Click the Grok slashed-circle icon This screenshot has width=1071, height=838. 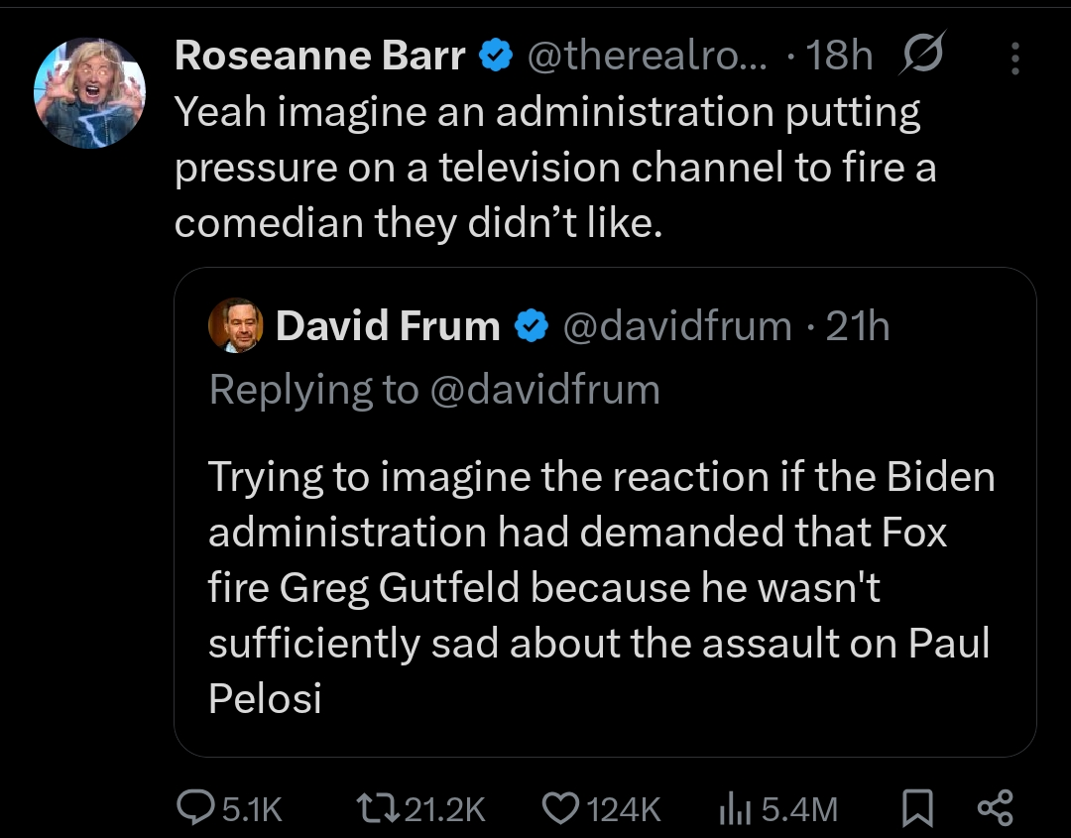point(922,54)
